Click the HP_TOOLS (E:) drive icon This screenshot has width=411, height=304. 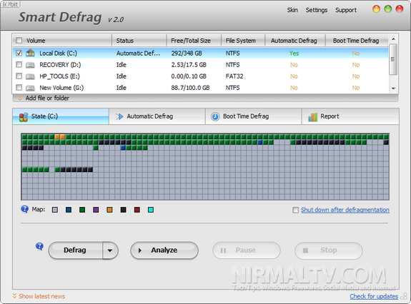(x=30, y=76)
